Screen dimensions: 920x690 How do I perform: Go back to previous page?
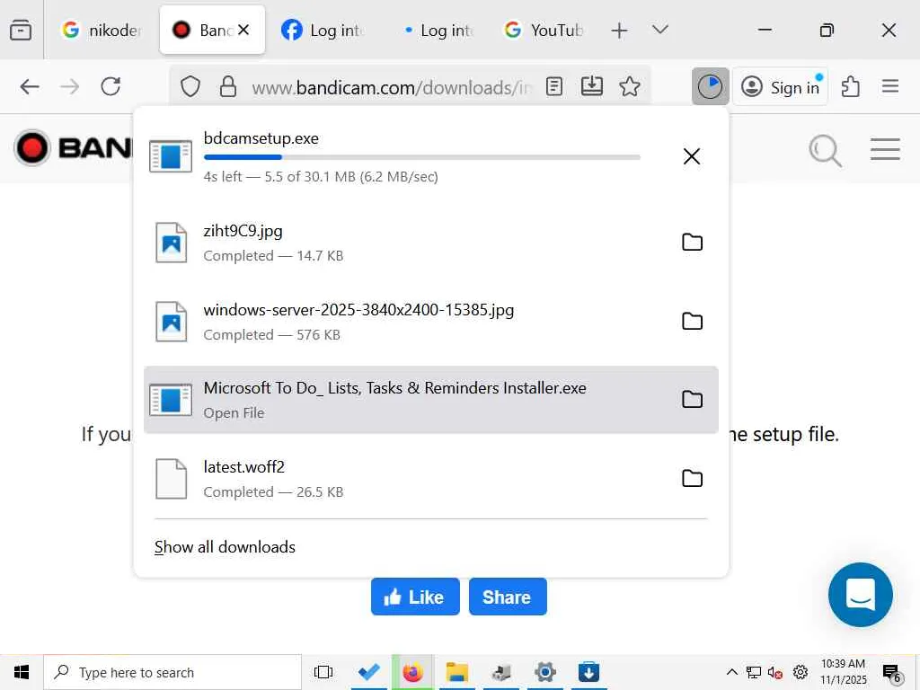[30, 87]
